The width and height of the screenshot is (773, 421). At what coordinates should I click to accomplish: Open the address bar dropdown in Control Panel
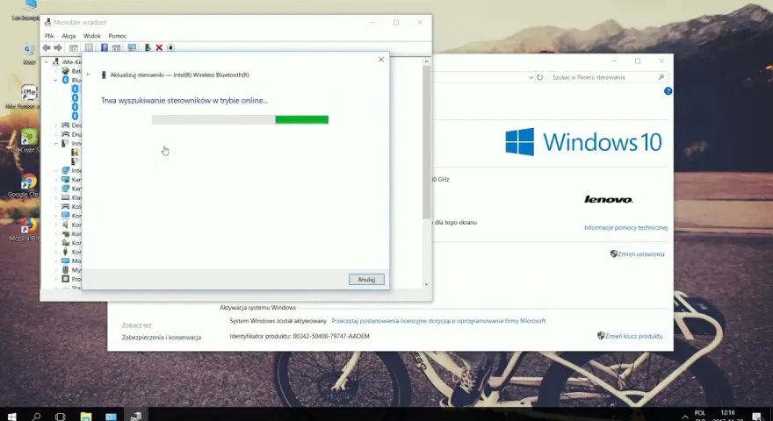pyautogui.click(x=531, y=77)
